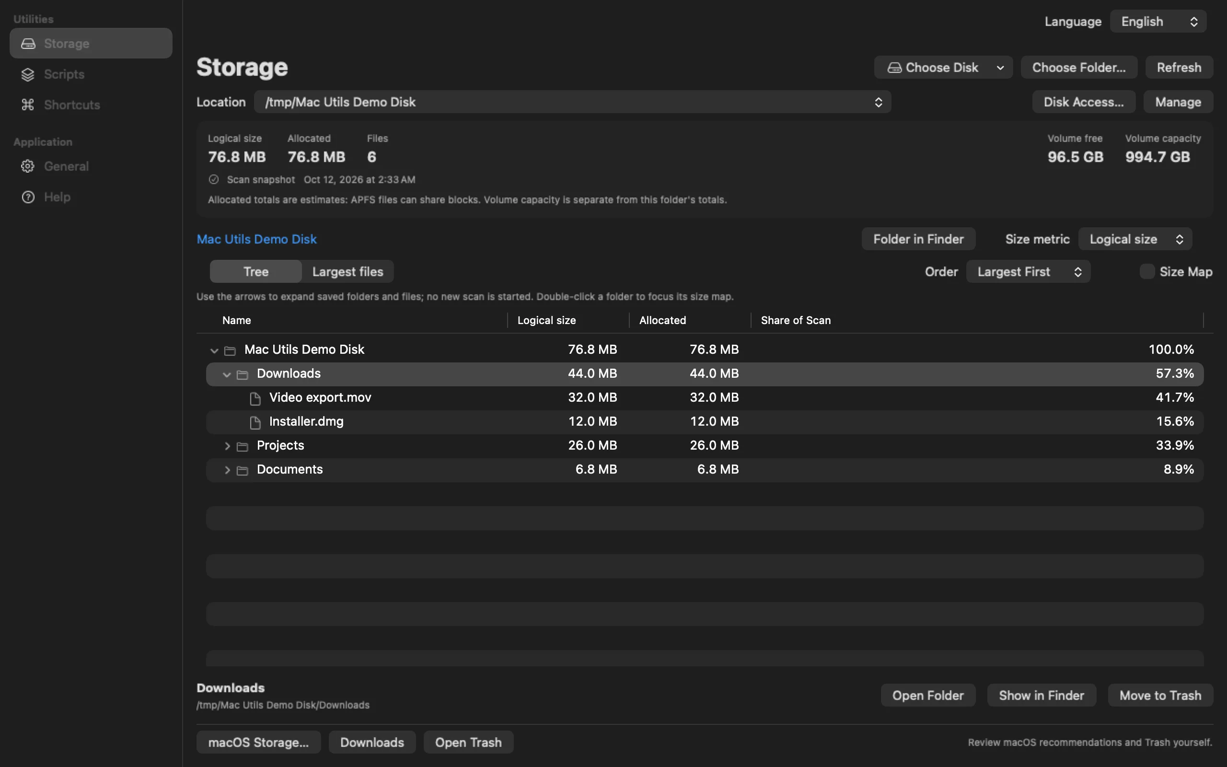Image resolution: width=1227 pixels, height=767 pixels.
Task: Expand the Projects folder chevron
Action: point(227,446)
